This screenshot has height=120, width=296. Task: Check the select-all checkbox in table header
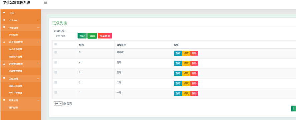tap(56, 44)
